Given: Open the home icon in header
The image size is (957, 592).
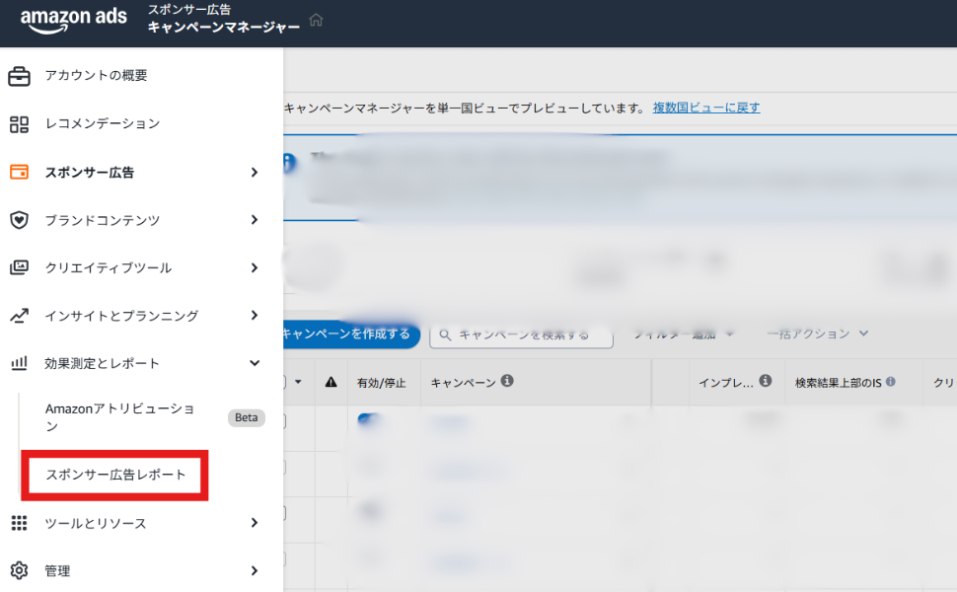Looking at the screenshot, I should click(x=316, y=20).
